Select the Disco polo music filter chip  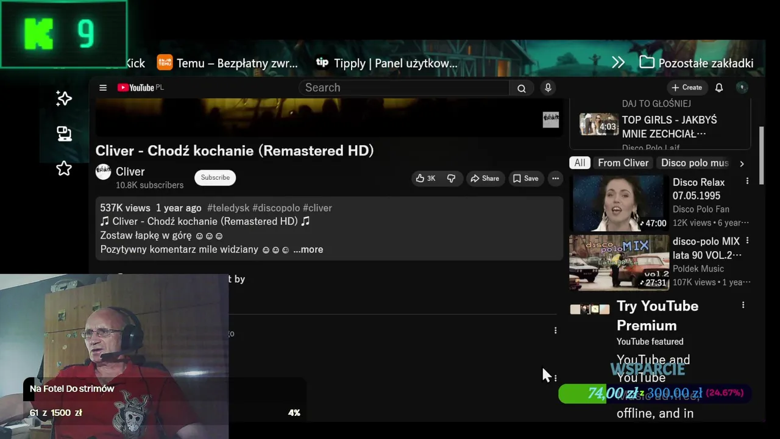[x=695, y=163]
